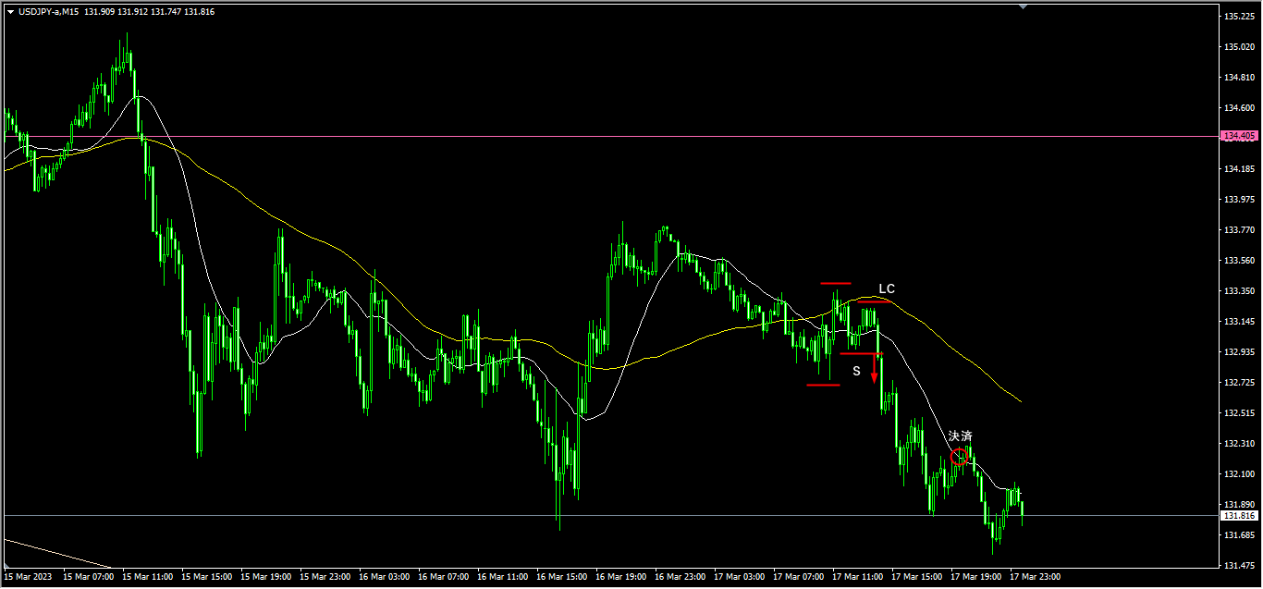Click the topmost red horizontal line marker
This screenshot has width=1263, height=589.
[835, 283]
